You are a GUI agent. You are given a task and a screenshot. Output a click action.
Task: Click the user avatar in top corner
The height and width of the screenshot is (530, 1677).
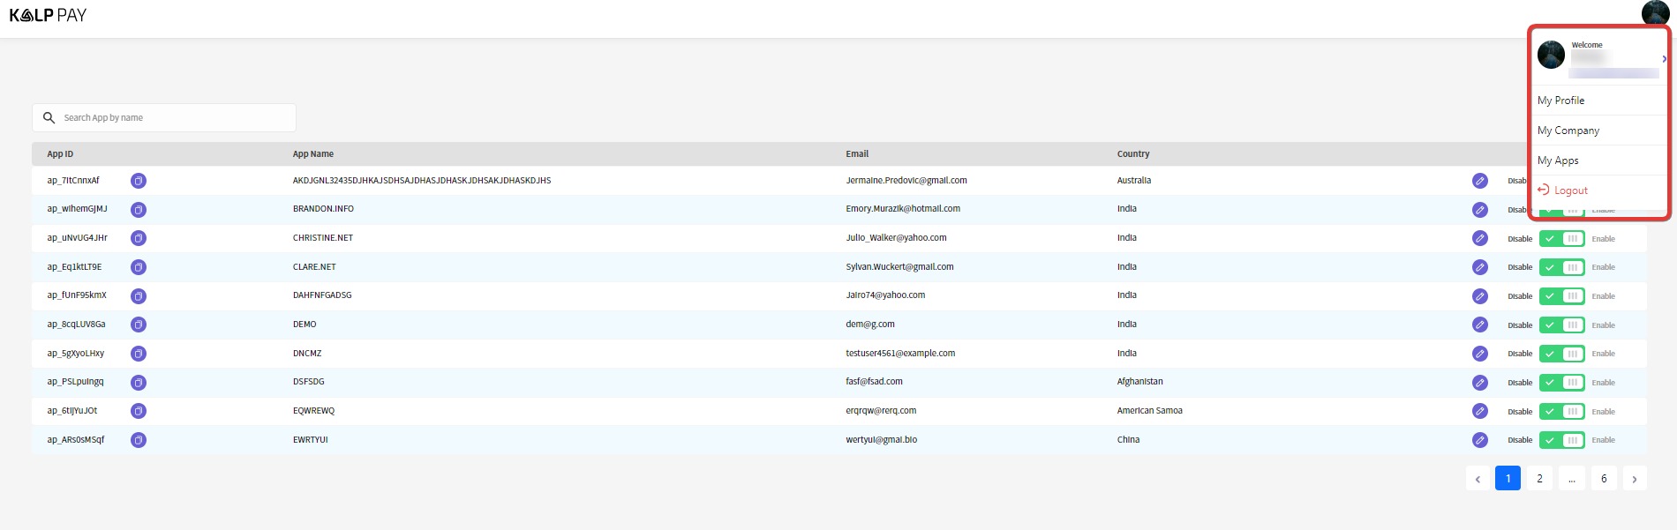(x=1654, y=12)
